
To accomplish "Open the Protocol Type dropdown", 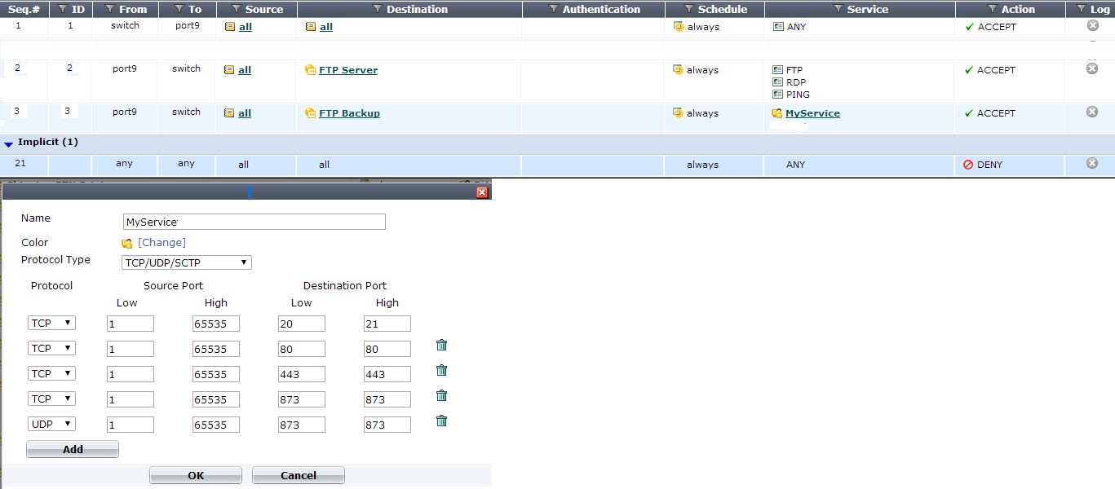I will coord(186,262).
